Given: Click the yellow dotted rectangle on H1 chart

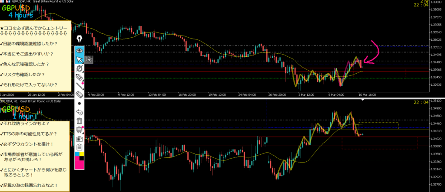Looking at the screenshot, I should [x=378, y=126].
